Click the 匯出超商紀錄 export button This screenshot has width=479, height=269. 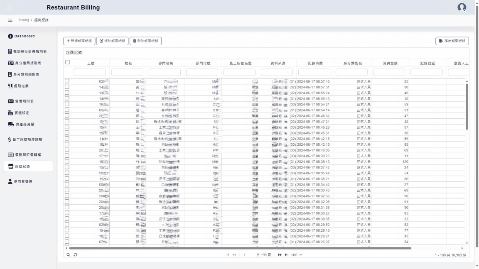click(x=452, y=41)
